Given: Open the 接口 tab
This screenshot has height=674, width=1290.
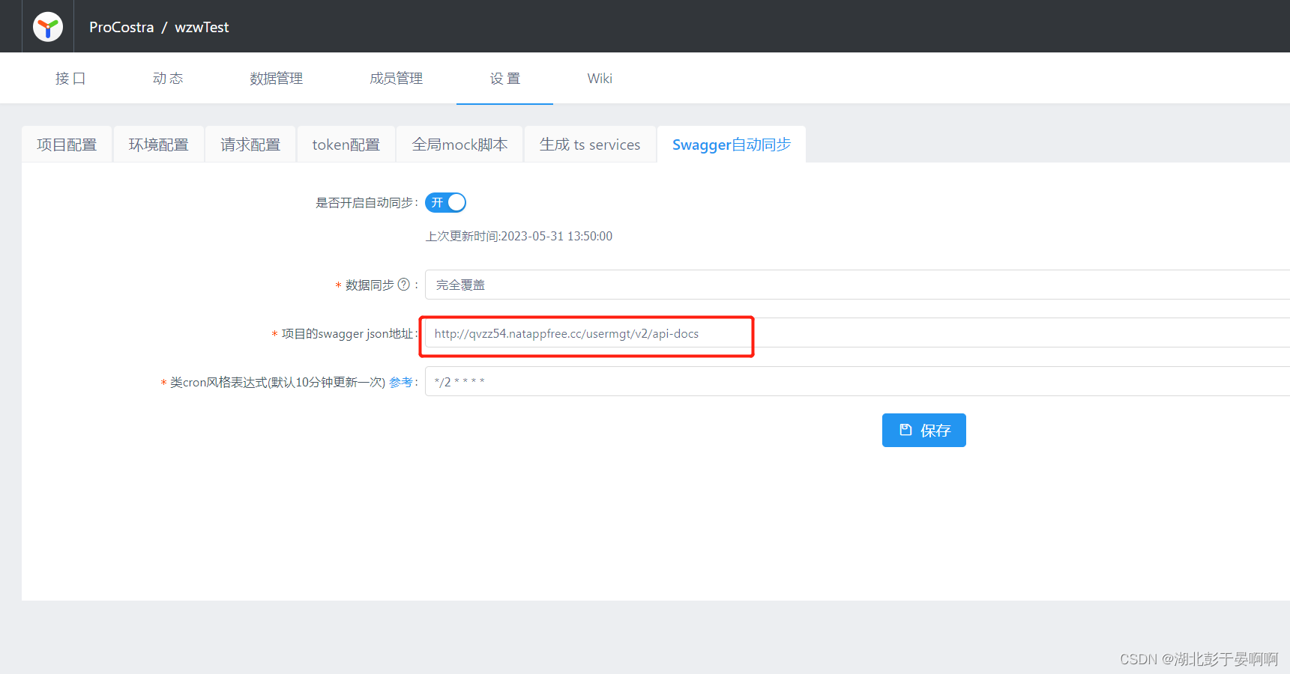Looking at the screenshot, I should pos(70,79).
